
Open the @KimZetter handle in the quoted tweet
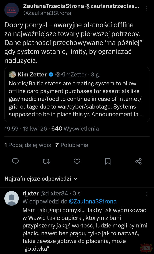pos(71,75)
